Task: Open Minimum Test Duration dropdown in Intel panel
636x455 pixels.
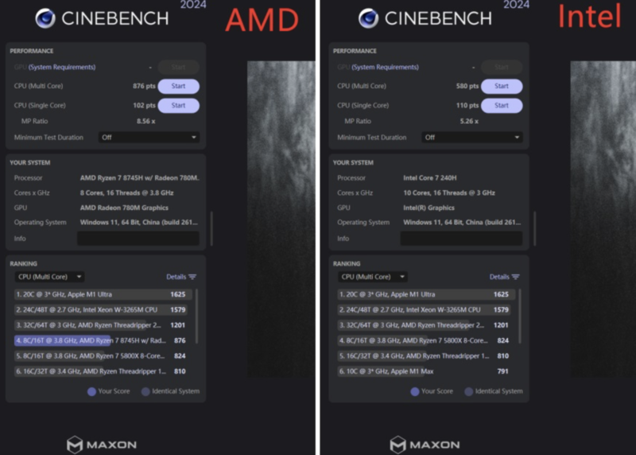Action: pyautogui.click(x=471, y=137)
